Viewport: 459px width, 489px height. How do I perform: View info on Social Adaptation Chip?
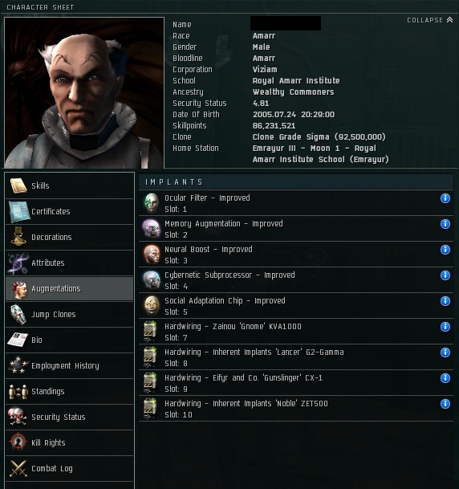pyautogui.click(x=445, y=301)
